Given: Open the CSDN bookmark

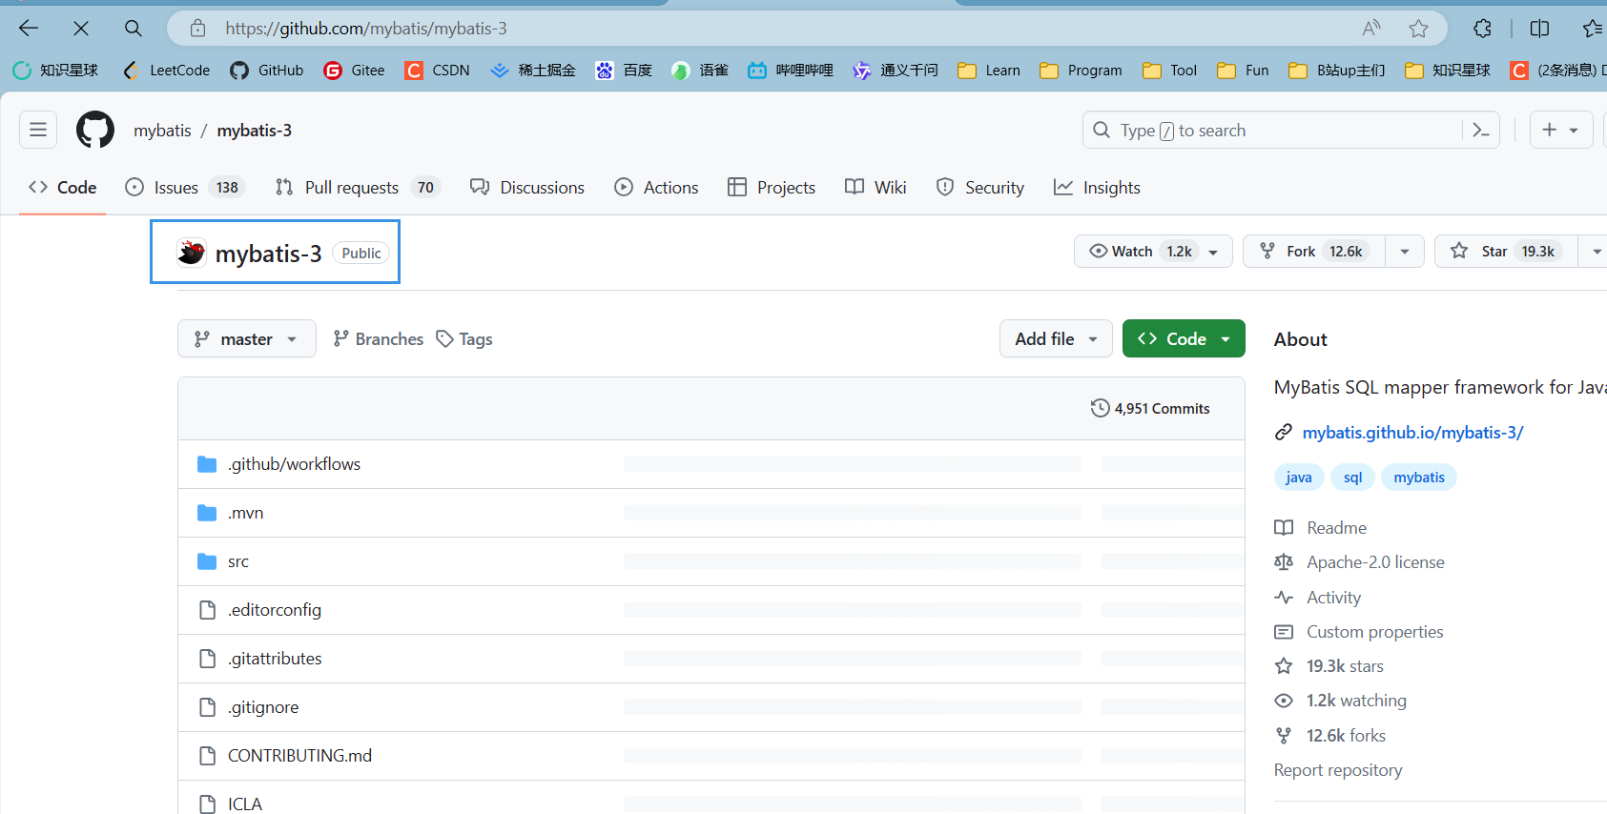Looking at the screenshot, I should coord(437,70).
